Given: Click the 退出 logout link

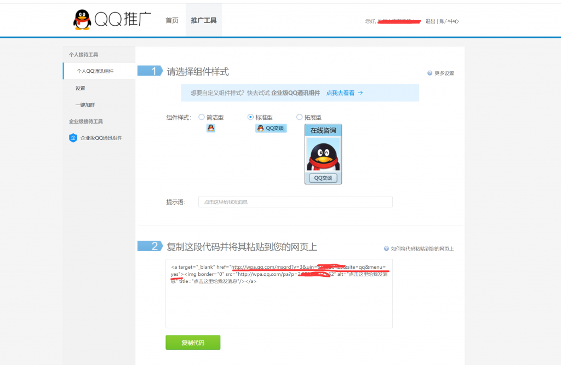Looking at the screenshot, I should click(x=430, y=21).
